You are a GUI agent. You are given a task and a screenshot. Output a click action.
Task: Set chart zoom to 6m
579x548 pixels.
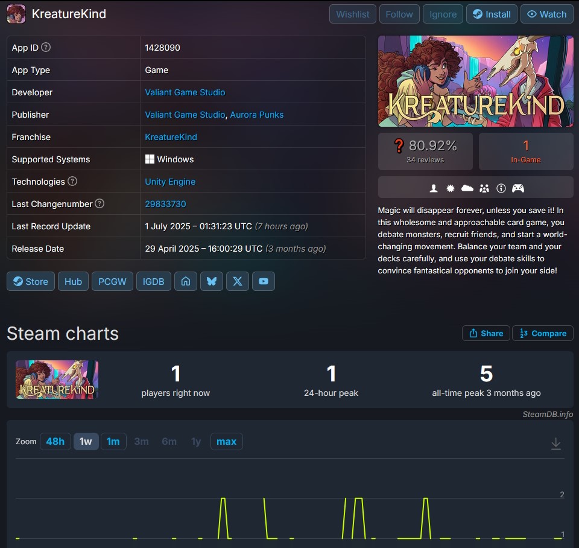(x=169, y=441)
